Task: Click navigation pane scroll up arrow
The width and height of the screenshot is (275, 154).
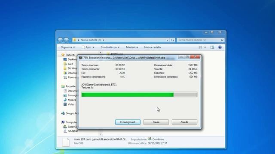Action: click(x=100, y=53)
